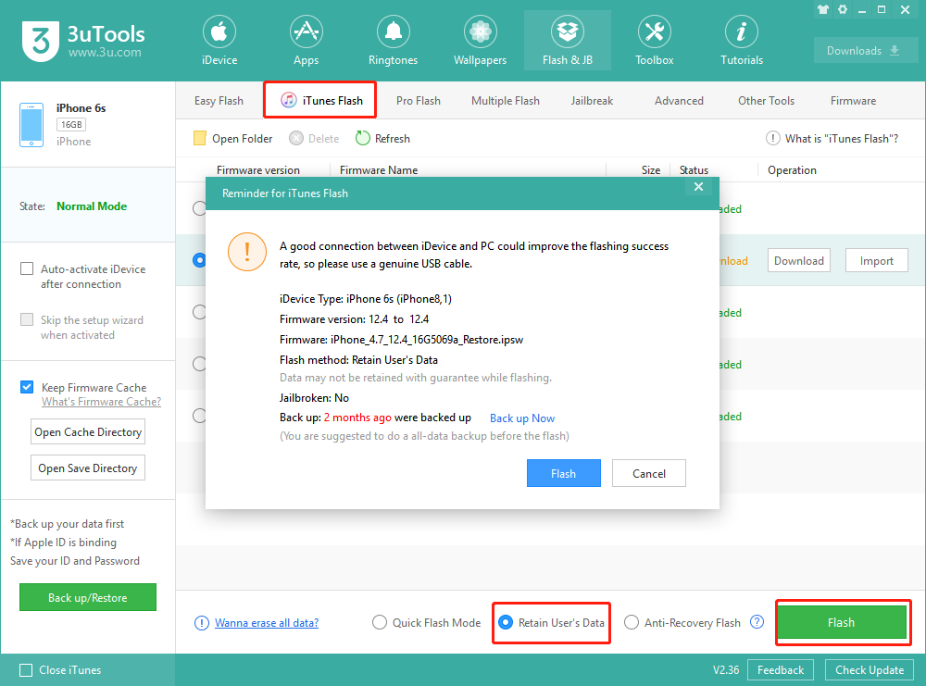Image resolution: width=926 pixels, height=686 pixels.
Task: Click the green Back up/Restore button
Action: pyautogui.click(x=88, y=597)
